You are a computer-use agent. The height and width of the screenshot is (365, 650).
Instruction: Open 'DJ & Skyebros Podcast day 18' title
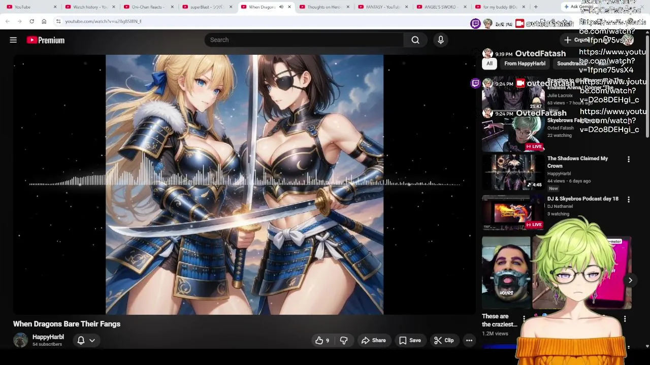click(583, 199)
